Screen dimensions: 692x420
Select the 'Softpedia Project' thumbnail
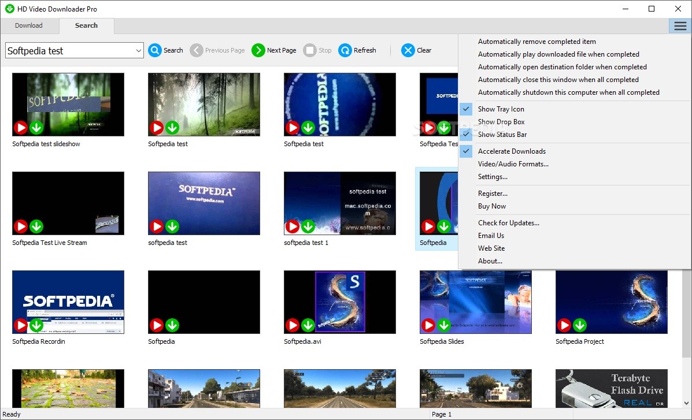point(612,302)
